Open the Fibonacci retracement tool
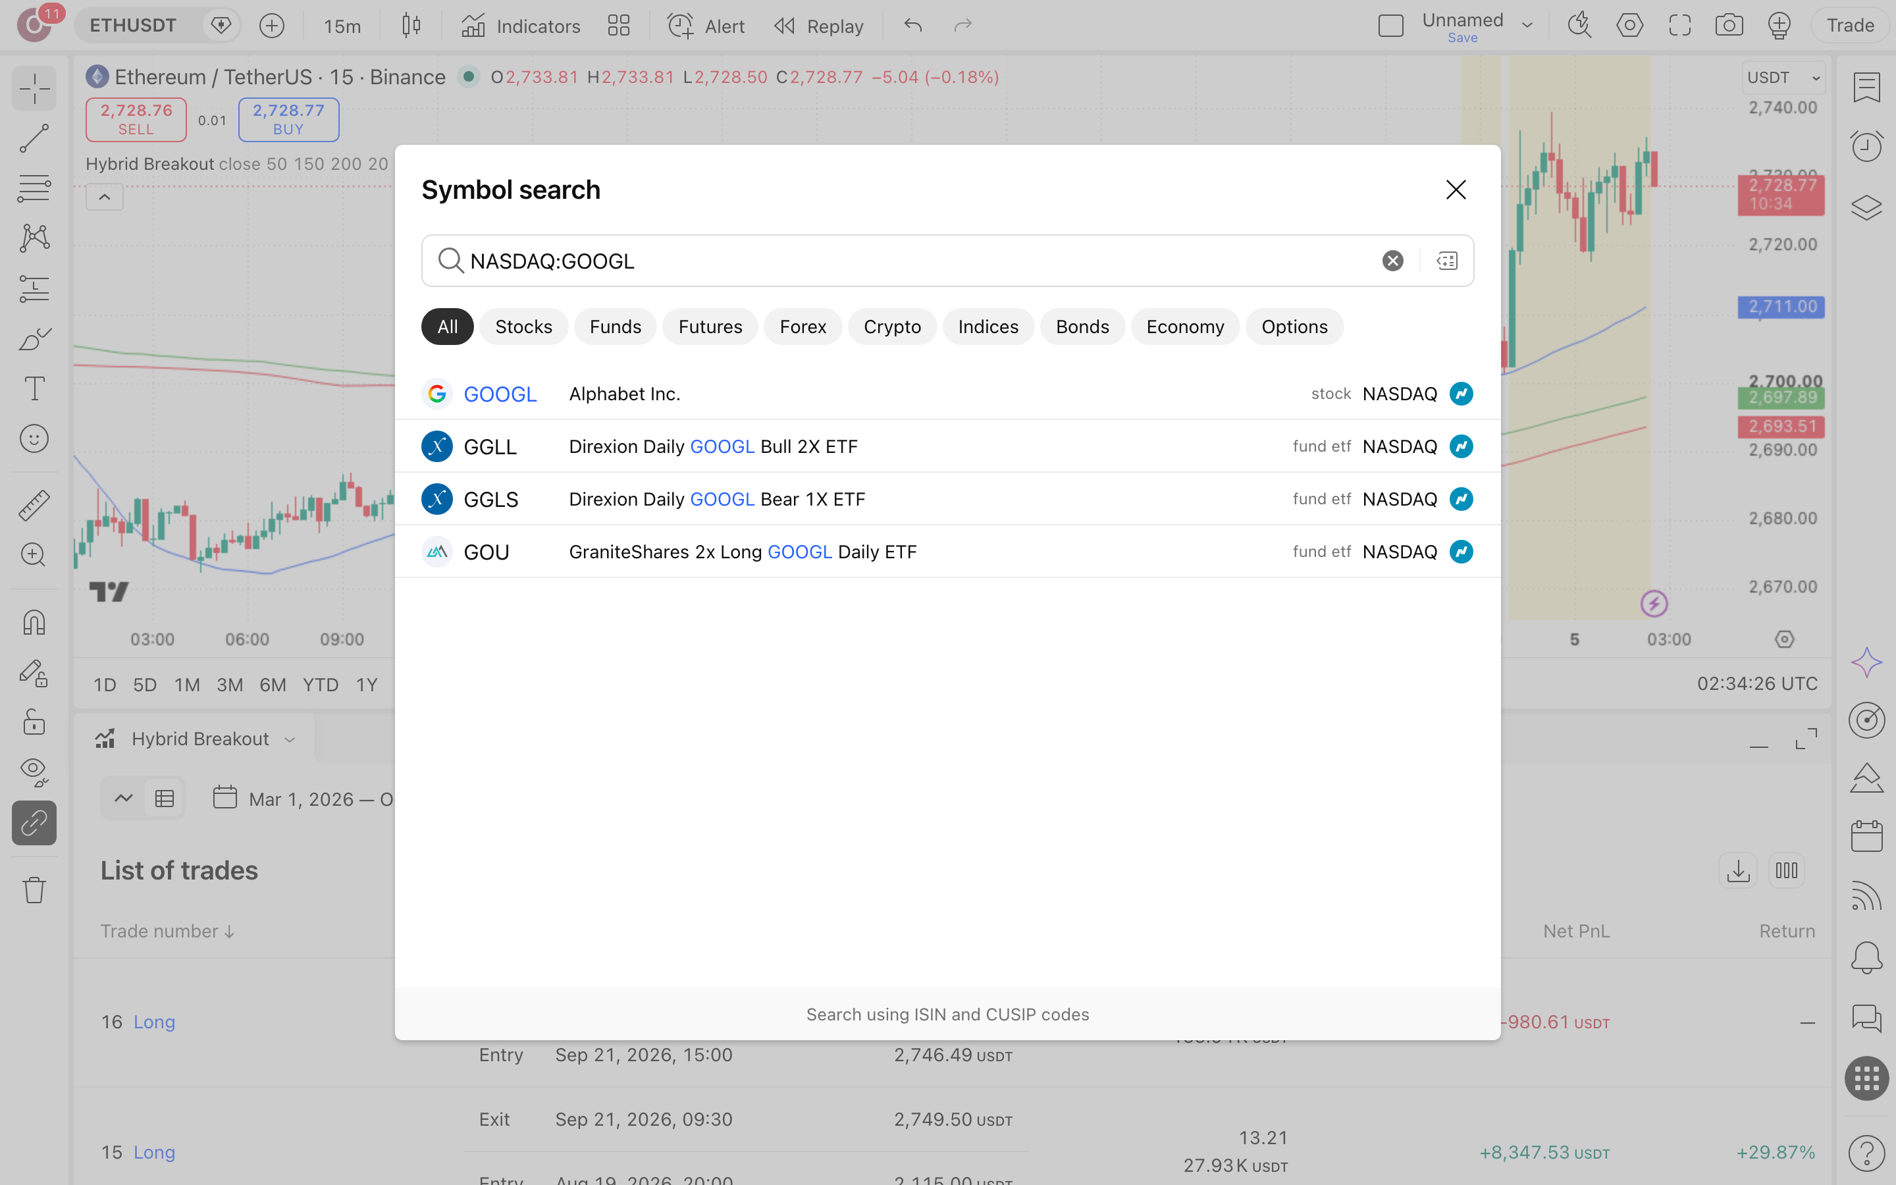The height and width of the screenshot is (1185, 1896). click(x=34, y=188)
